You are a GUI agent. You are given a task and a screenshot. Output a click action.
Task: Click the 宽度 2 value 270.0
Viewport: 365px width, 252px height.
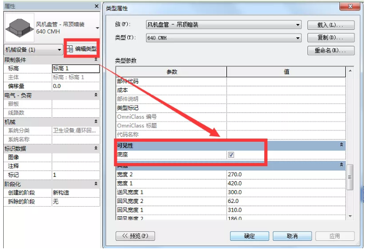pos(286,175)
